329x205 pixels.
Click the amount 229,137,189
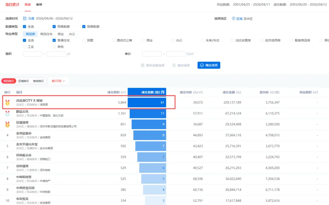(x=232, y=103)
